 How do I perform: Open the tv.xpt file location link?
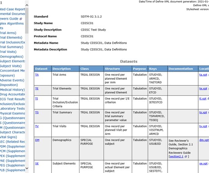point(203,126)
